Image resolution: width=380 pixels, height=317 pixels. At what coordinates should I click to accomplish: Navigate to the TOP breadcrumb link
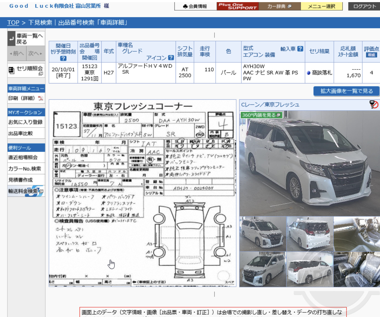(x=13, y=23)
